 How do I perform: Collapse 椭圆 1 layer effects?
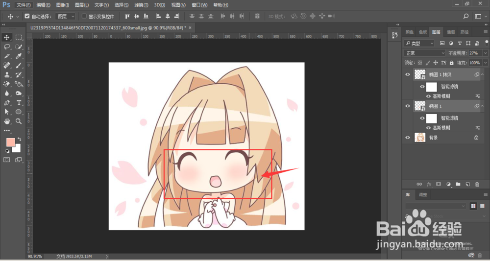click(x=482, y=106)
